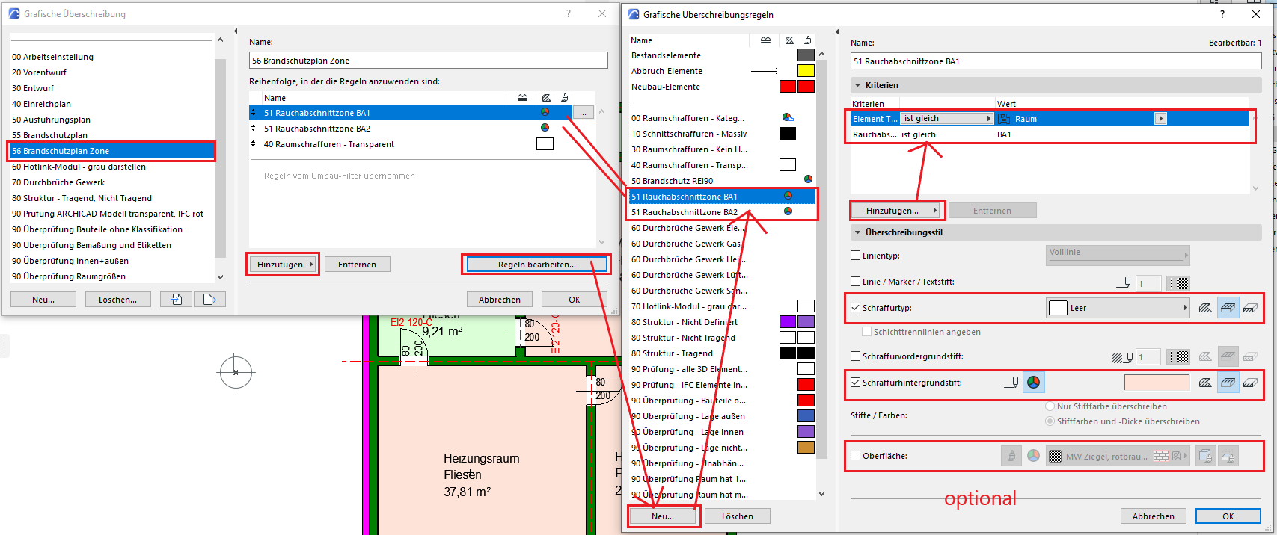Select '55 Brandschutzplan' in the combinations list
This screenshot has width=1277, height=535.
[49, 135]
